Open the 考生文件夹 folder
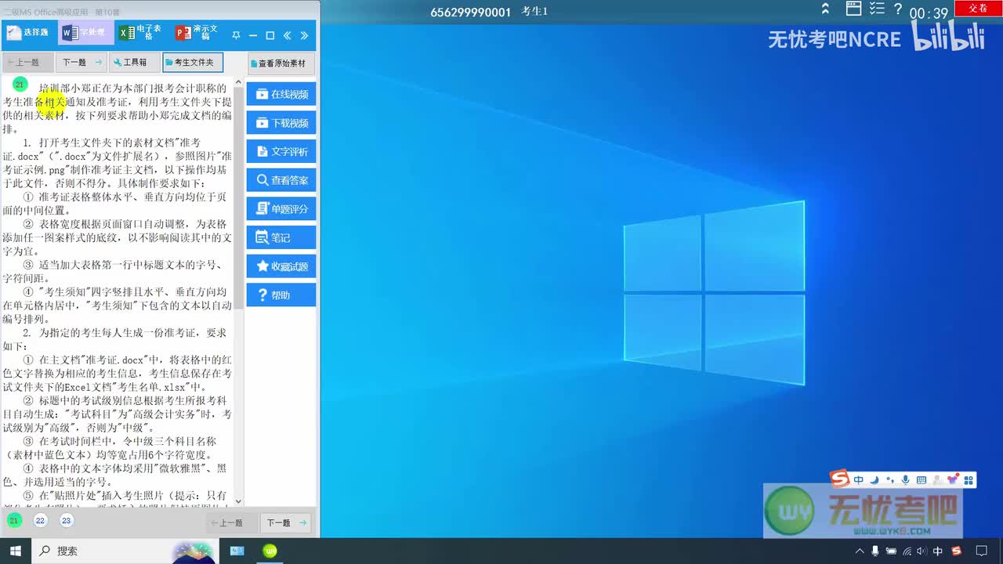 [193, 62]
